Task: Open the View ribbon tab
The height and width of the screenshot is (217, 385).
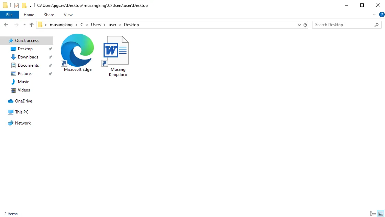Action: click(68, 15)
